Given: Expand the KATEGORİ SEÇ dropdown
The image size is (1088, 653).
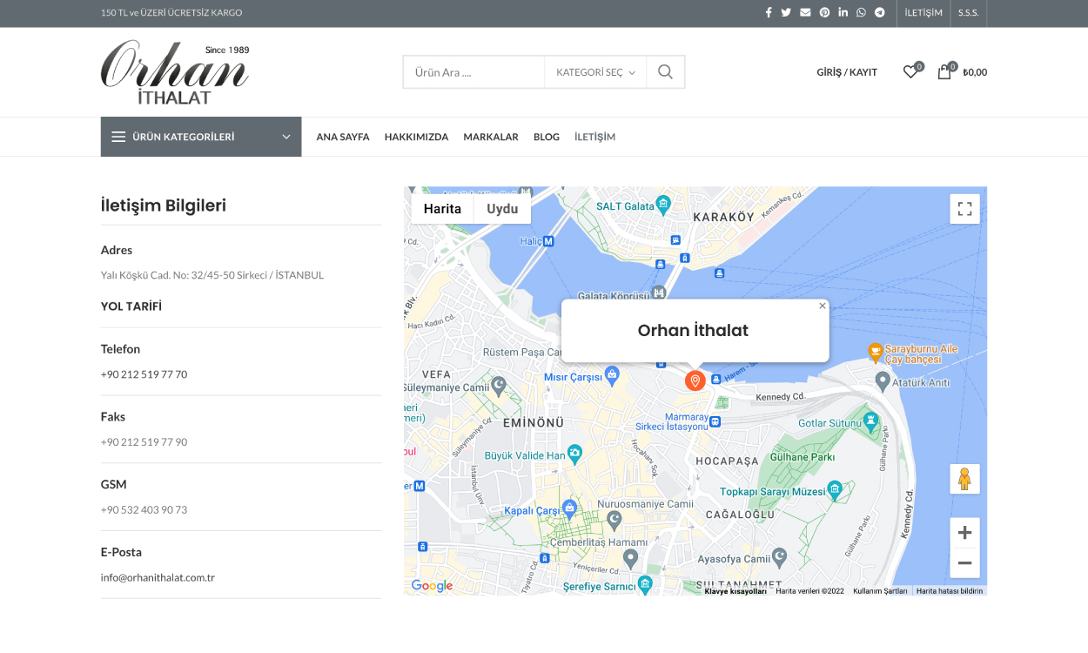Looking at the screenshot, I should tap(595, 72).
